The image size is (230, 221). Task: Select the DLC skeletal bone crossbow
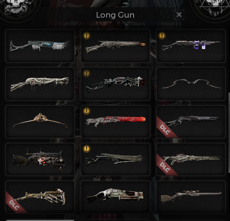(40, 197)
